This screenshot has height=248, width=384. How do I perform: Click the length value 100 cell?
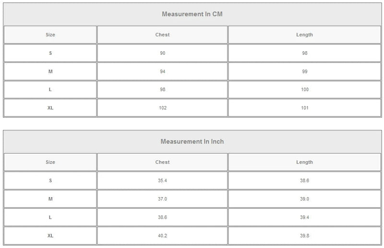(304, 90)
